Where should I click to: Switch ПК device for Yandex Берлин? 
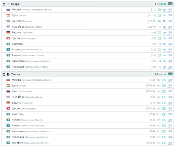[x=164, y=103]
